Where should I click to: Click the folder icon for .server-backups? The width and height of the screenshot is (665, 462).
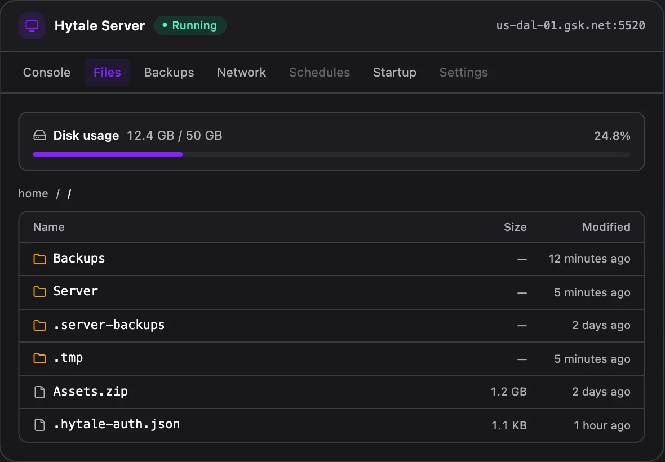pyautogui.click(x=39, y=325)
